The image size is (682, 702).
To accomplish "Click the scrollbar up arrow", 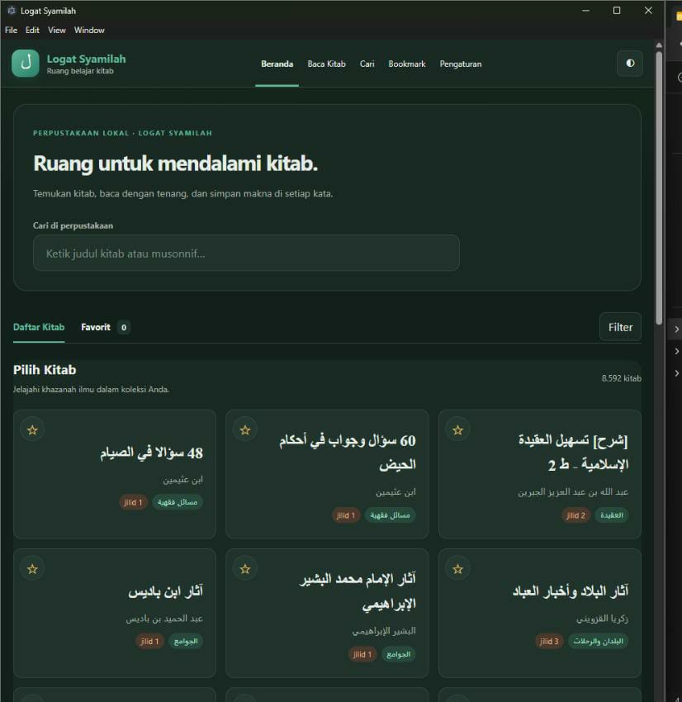I will (658, 45).
